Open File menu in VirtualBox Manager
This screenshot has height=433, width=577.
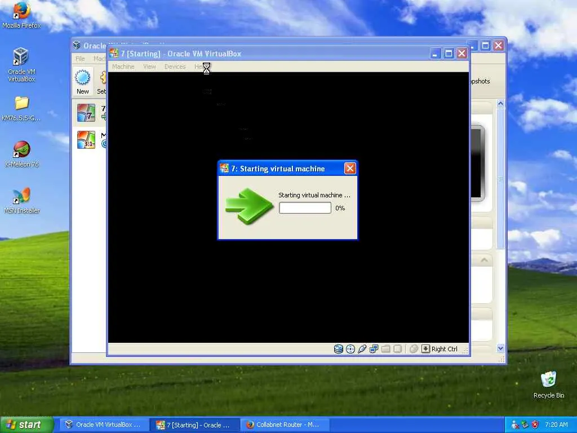80,59
